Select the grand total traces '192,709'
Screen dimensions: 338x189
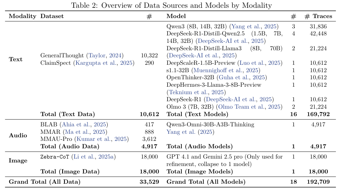click(319, 182)
